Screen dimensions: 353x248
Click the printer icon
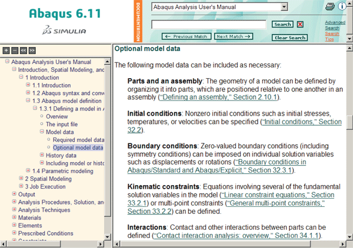[330, 6]
